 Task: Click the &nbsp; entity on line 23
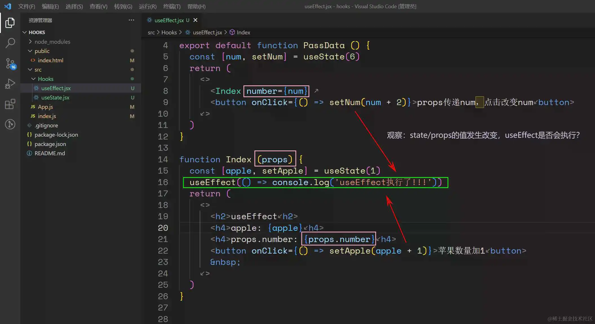[225, 262]
